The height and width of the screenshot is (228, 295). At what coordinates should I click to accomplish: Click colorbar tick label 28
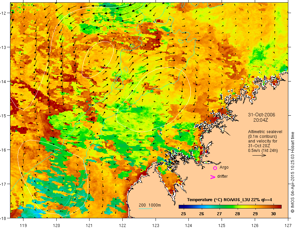[x=237, y=214]
